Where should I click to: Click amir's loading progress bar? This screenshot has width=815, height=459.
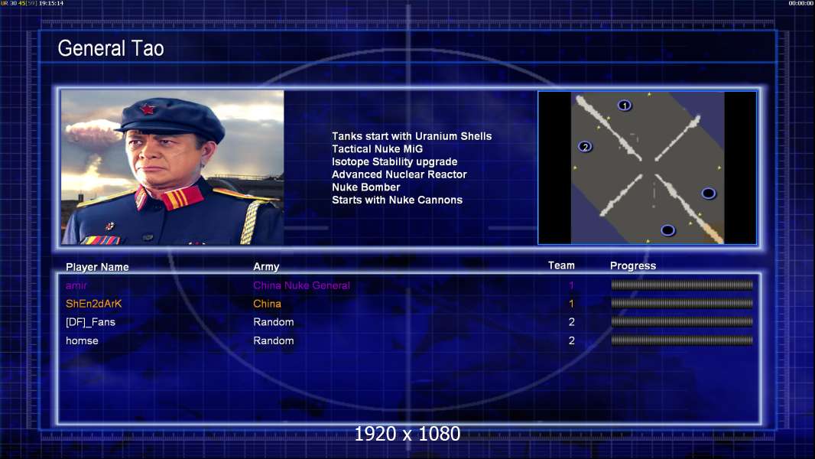coord(682,285)
